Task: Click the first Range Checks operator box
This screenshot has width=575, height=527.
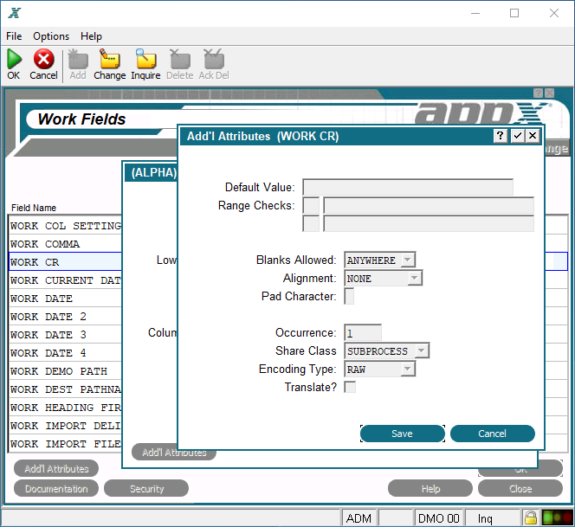Action: (311, 206)
